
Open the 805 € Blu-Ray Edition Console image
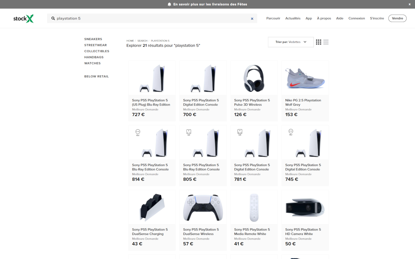click(203, 142)
